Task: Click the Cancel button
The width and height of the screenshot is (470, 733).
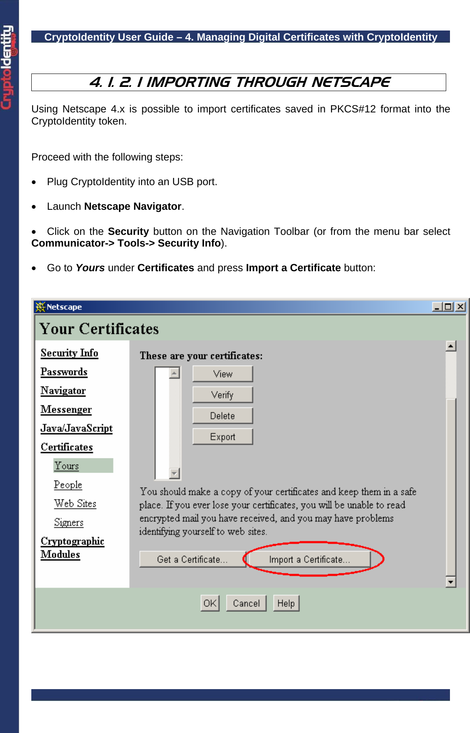Action: click(246, 603)
